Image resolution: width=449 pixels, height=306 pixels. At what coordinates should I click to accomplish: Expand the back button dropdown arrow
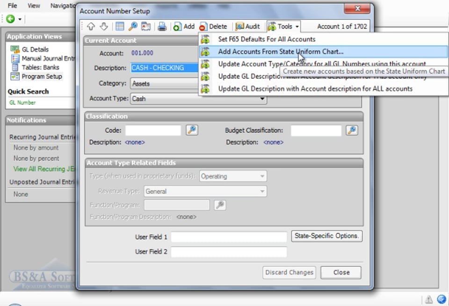pyautogui.click(x=20, y=19)
